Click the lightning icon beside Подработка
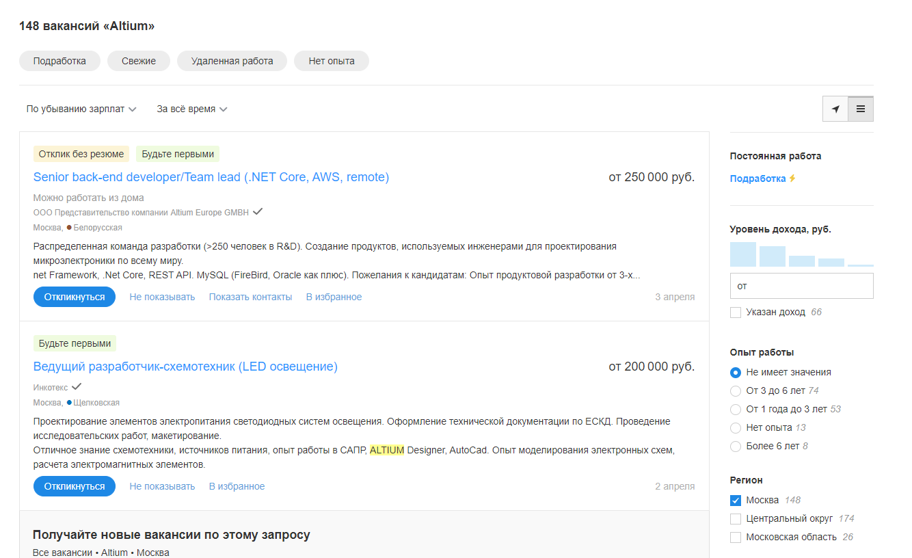 coord(792,178)
